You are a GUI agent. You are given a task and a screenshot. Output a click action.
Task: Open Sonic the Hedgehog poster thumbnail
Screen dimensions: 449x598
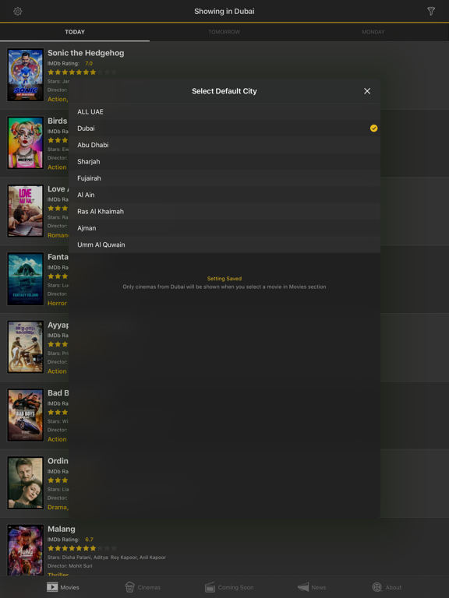coord(26,75)
